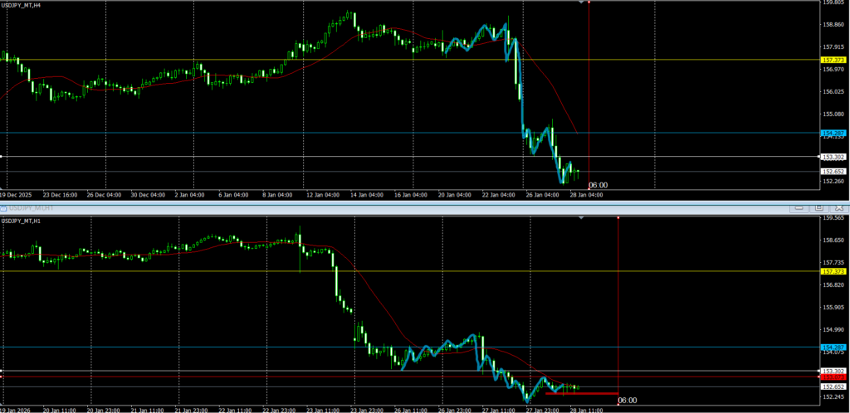Restore the USDJPY_MT,H1 chart window
The image size is (850, 413).
click(819, 206)
